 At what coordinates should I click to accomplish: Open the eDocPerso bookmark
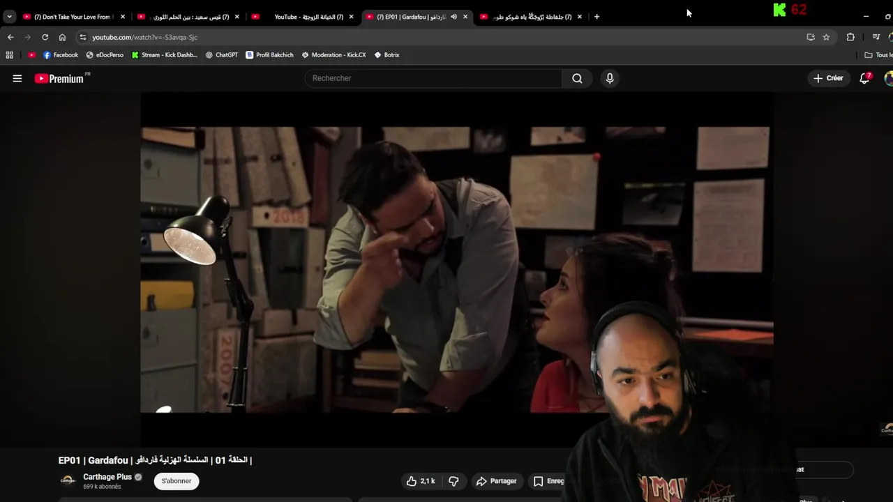(105, 55)
